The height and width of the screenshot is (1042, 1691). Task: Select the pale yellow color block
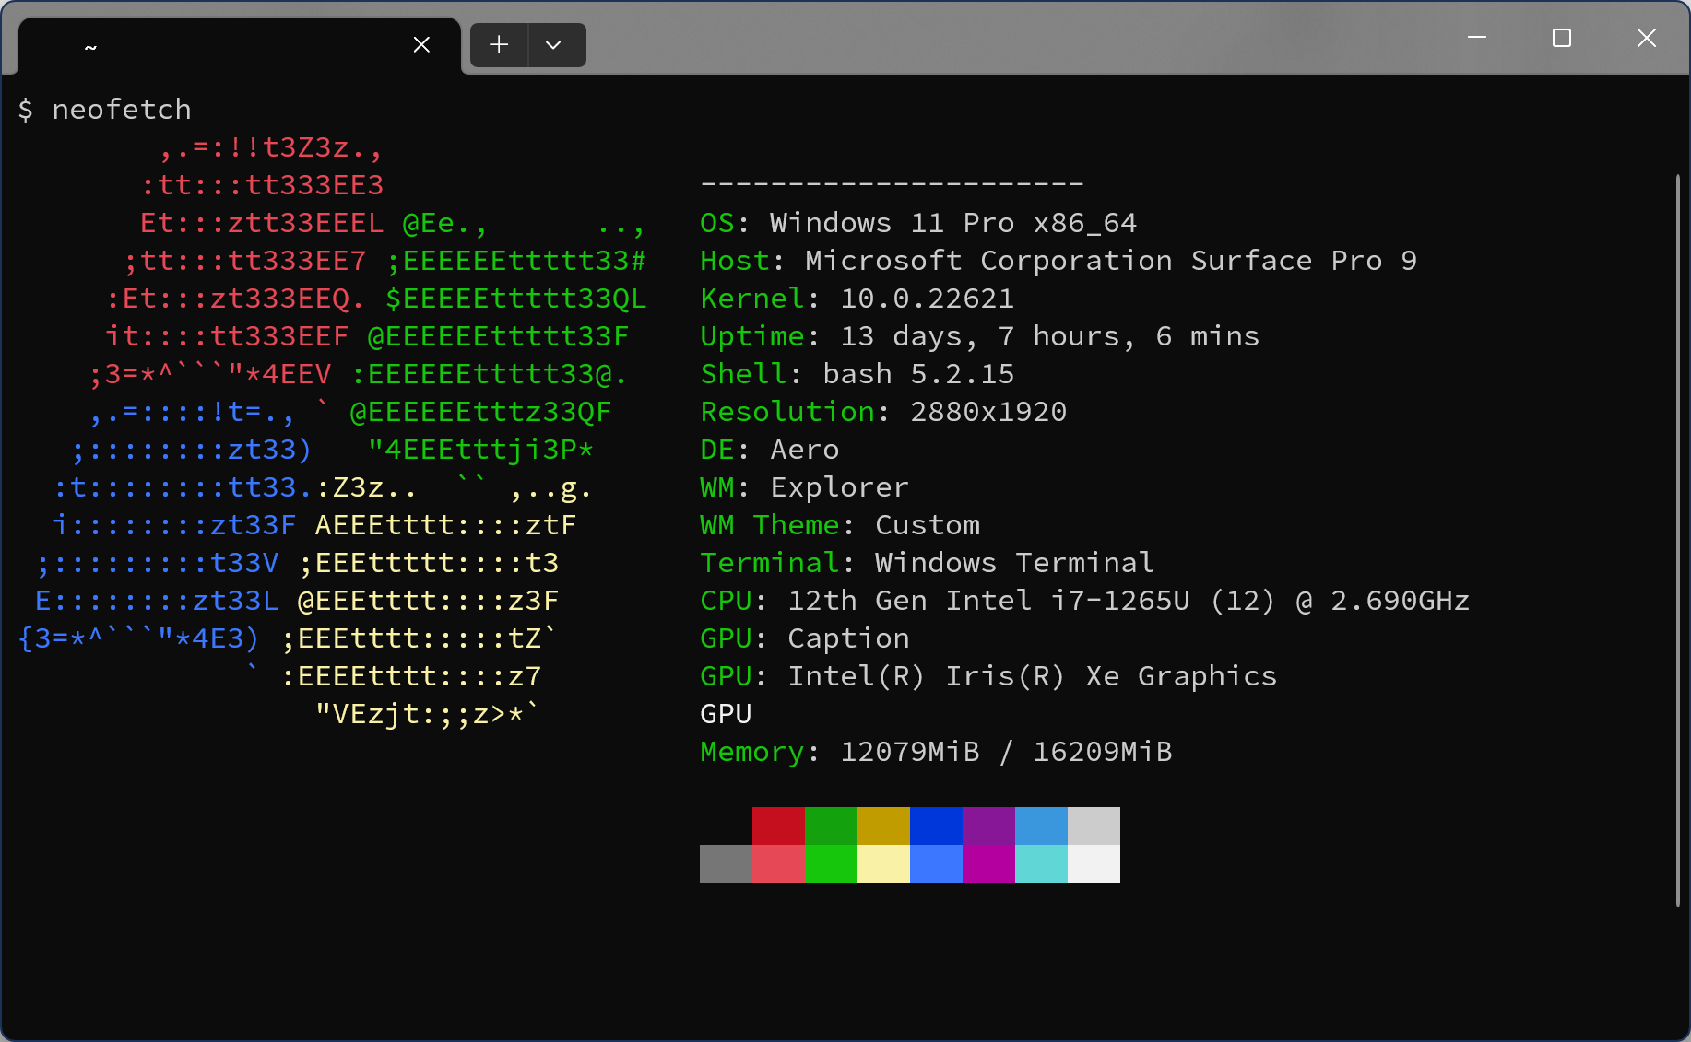pos(883,864)
